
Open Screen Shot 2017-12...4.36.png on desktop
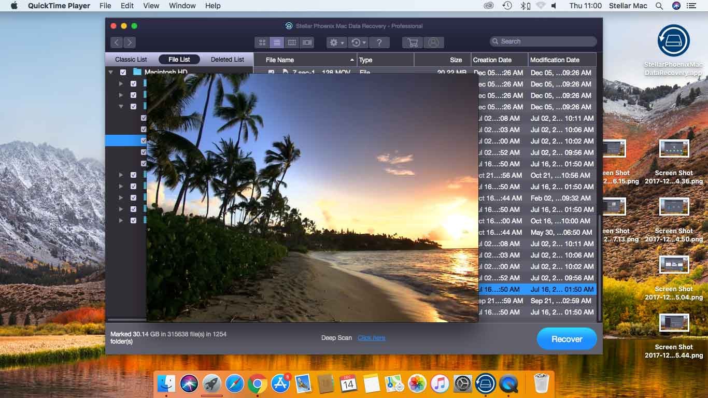[674, 162]
